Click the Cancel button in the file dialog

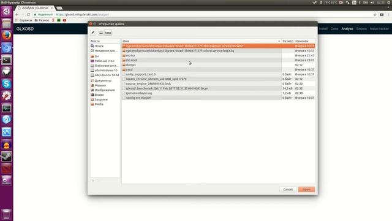(x=288, y=190)
